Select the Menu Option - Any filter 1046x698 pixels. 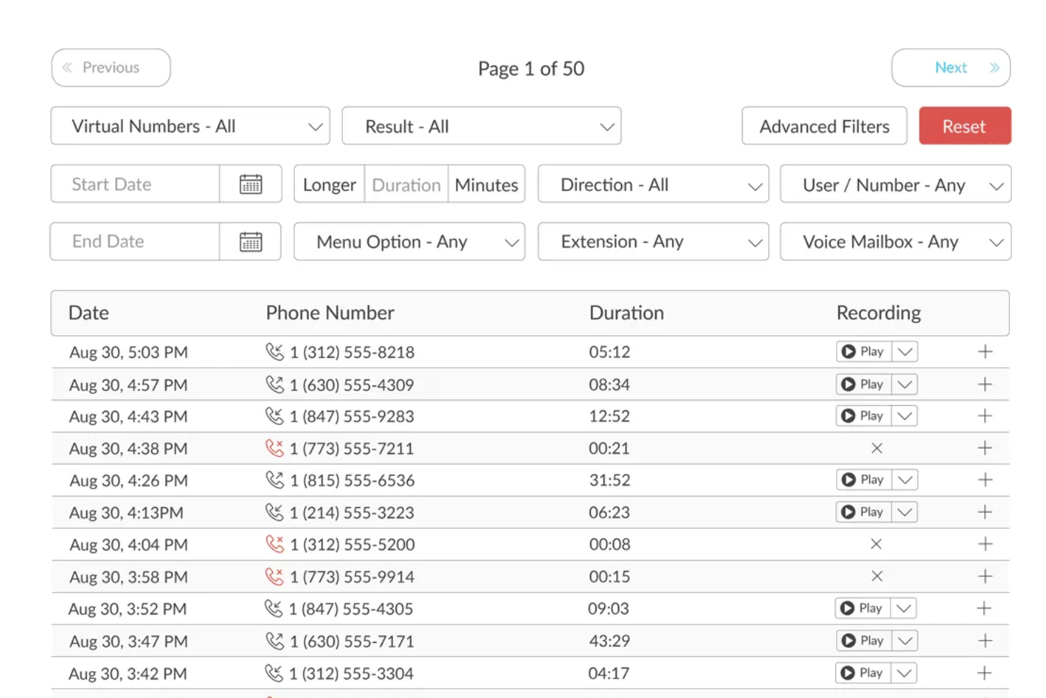click(409, 241)
